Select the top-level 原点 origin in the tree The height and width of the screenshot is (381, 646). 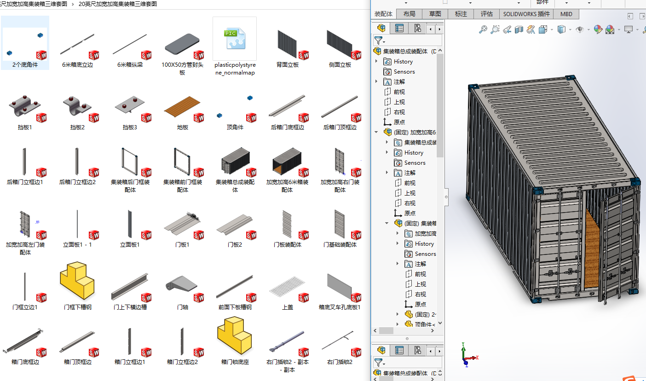point(394,122)
